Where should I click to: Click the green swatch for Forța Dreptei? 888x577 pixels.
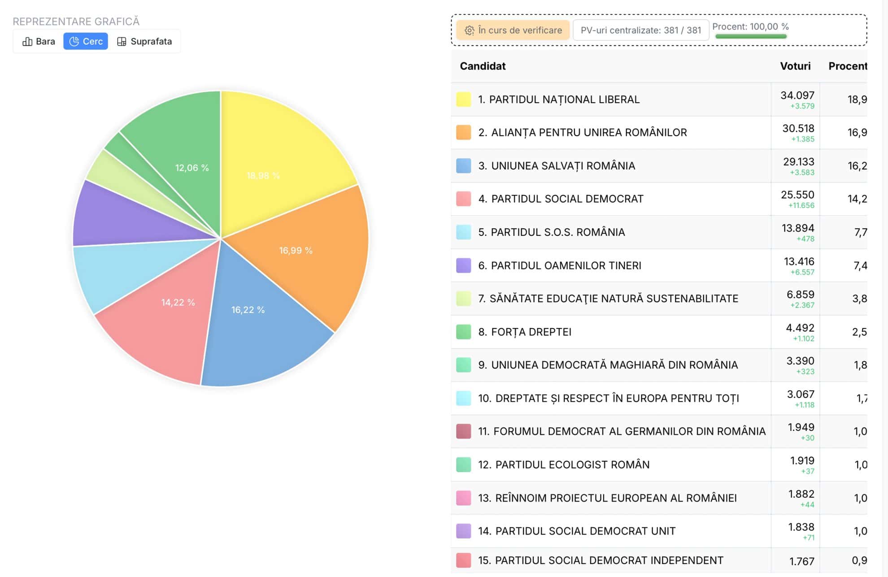click(x=463, y=332)
